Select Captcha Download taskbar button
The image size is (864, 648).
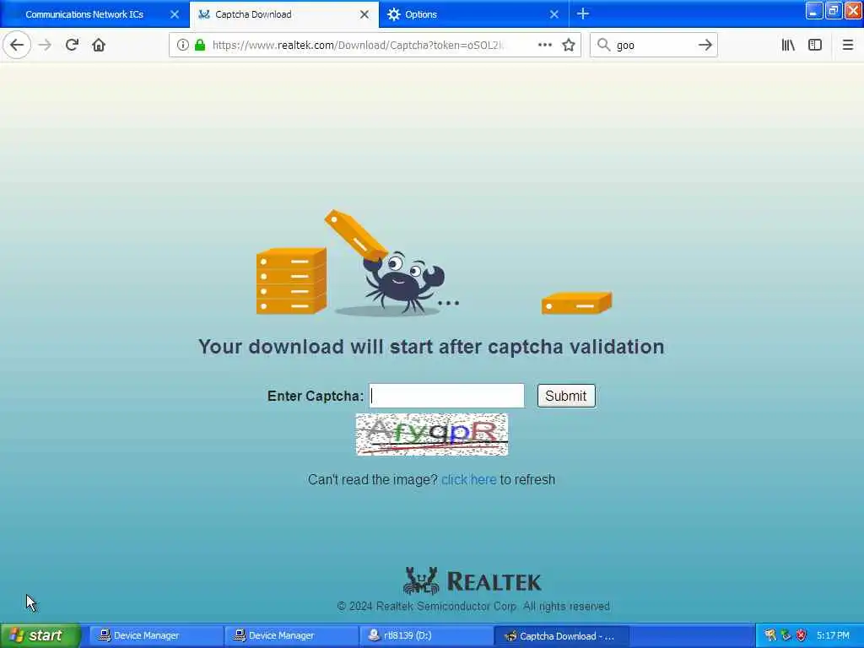point(561,635)
